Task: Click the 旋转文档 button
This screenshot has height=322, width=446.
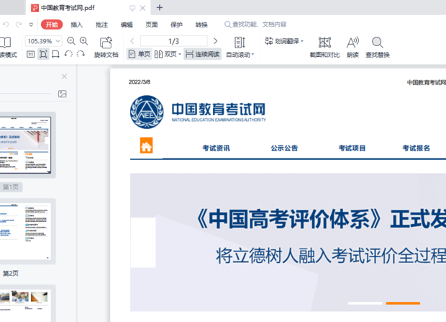Action: click(106, 48)
